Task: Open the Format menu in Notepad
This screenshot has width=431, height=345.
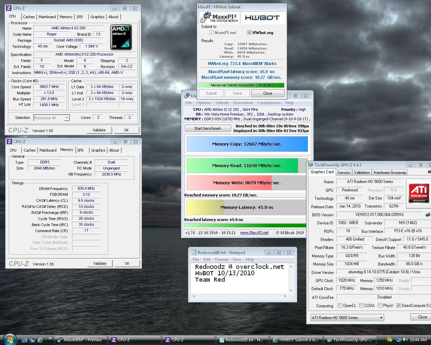Action: (x=222, y=259)
